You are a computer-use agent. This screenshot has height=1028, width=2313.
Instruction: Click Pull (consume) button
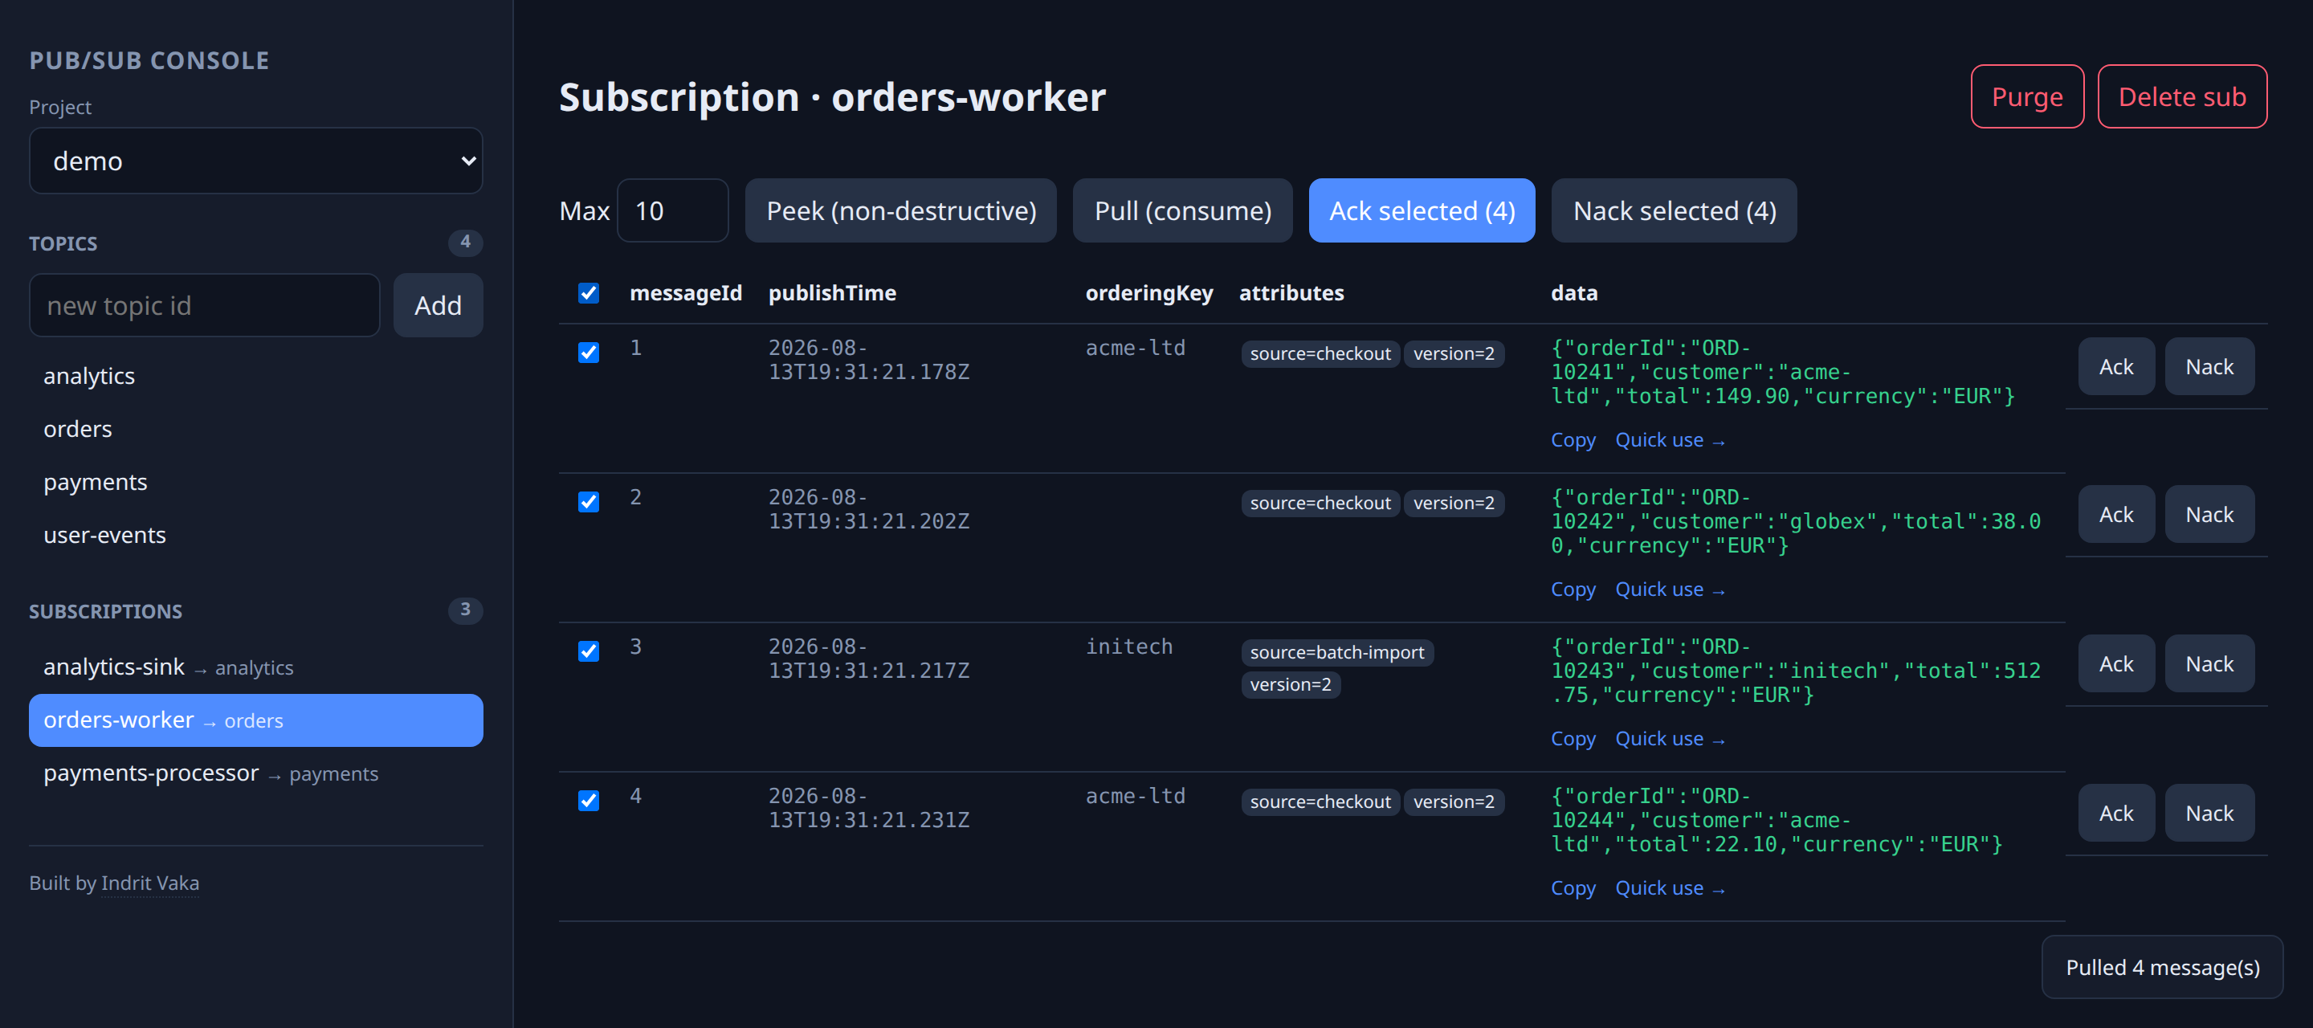(x=1182, y=211)
